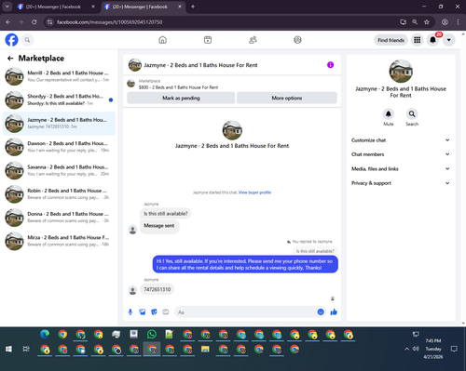Open the Friends icon in top nav
Viewport: 466px width, 371px height.
(253, 40)
